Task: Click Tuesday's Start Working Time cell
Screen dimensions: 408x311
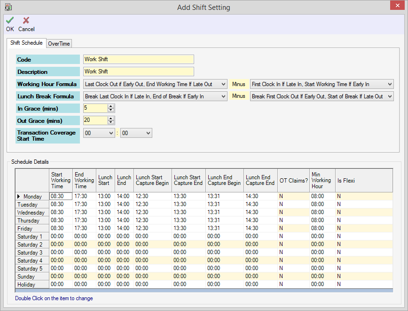Action: click(x=61, y=204)
